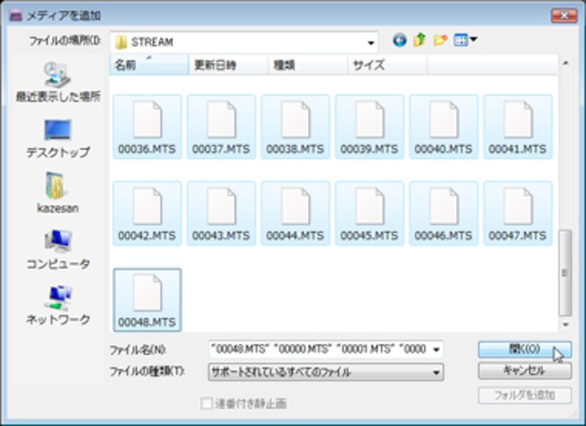Viewport: 586px width, 426px height.
Task: Open Network in the places sidebar
Action: click(x=58, y=305)
